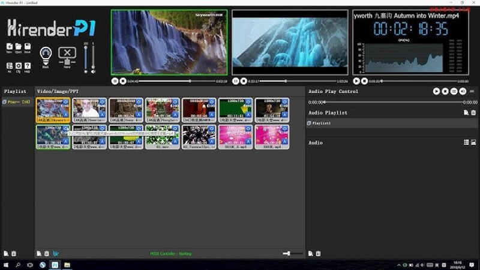Play the audio in Audio Play Control
480x270 pixels.
coord(437,91)
